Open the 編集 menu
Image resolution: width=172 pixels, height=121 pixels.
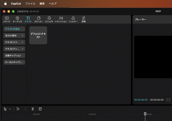42,4
